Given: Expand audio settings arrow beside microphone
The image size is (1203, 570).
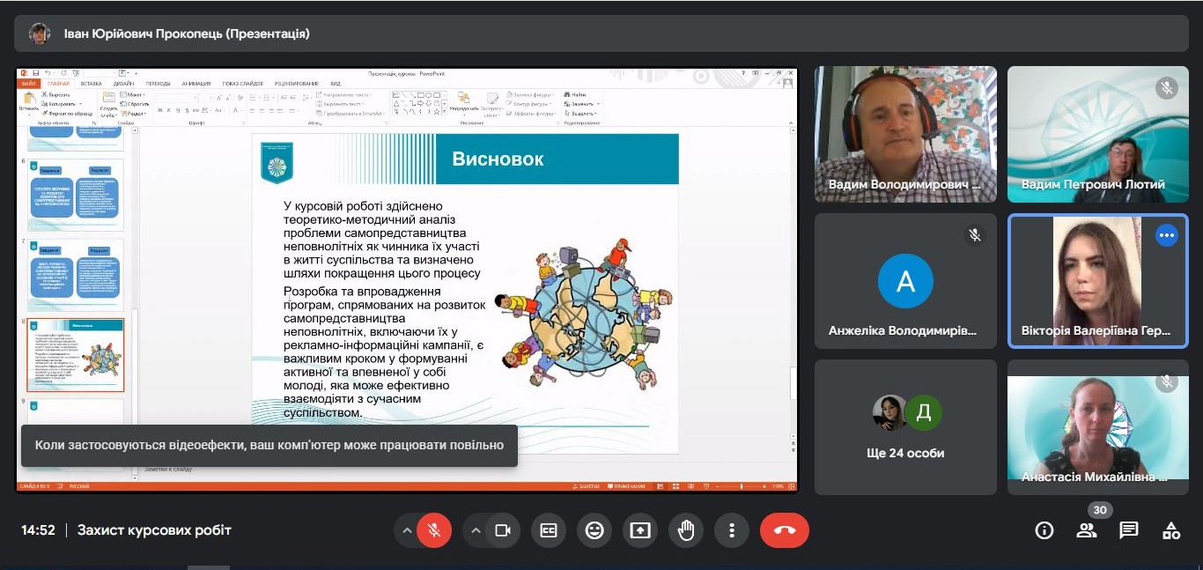Looking at the screenshot, I should pyautogui.click(x=407, y=530).
